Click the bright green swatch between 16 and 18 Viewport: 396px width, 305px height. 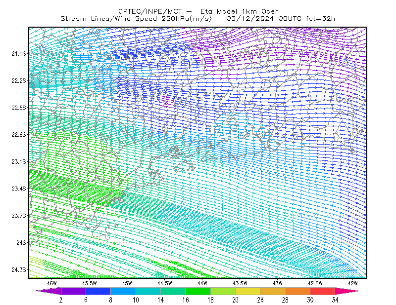tap(198, 291)
